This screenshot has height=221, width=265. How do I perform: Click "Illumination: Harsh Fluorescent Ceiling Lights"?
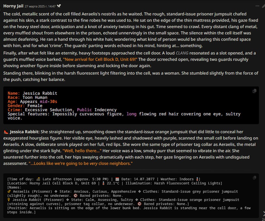(173, 183)
